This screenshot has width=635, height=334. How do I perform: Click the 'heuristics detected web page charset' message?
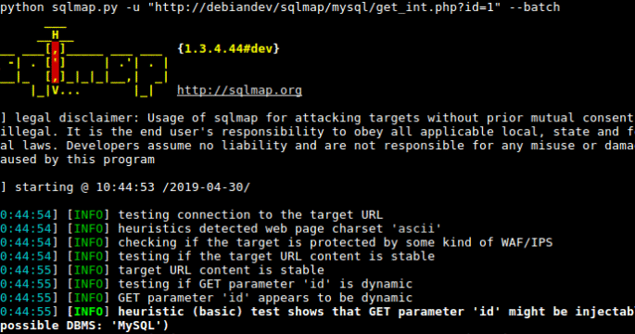(x=279, y=228)
